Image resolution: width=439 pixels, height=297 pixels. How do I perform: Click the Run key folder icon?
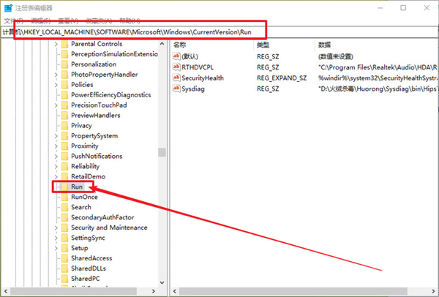(64, 187)
